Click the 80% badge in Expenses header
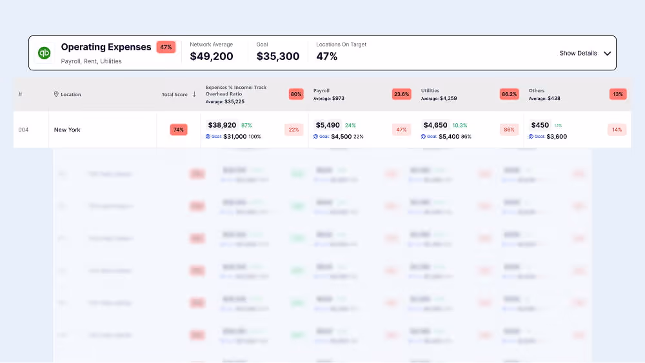This screenshot has width=645, height=363. point(296,94)
